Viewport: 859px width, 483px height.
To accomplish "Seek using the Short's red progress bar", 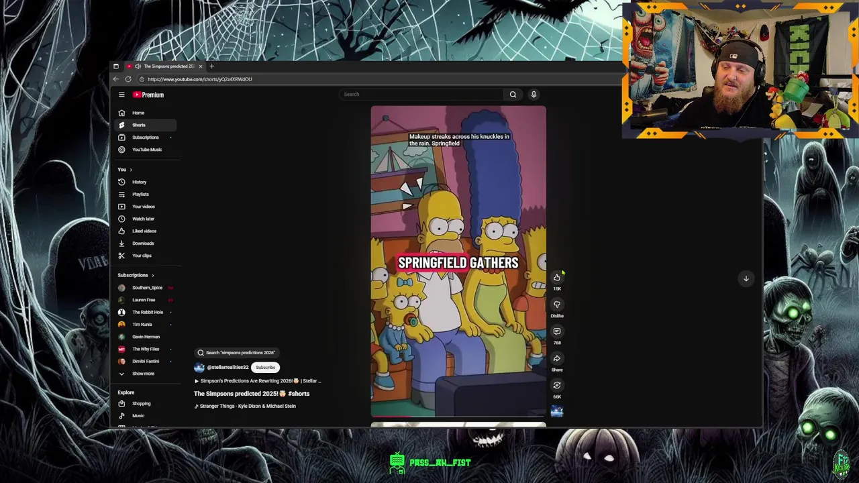I will tap(458, 417).
